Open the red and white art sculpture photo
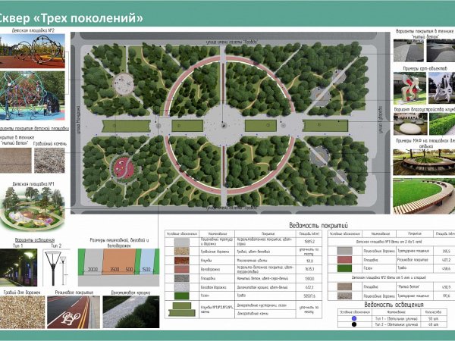The height and width of the screenshot is (341, 455). (x=409, y=88)
